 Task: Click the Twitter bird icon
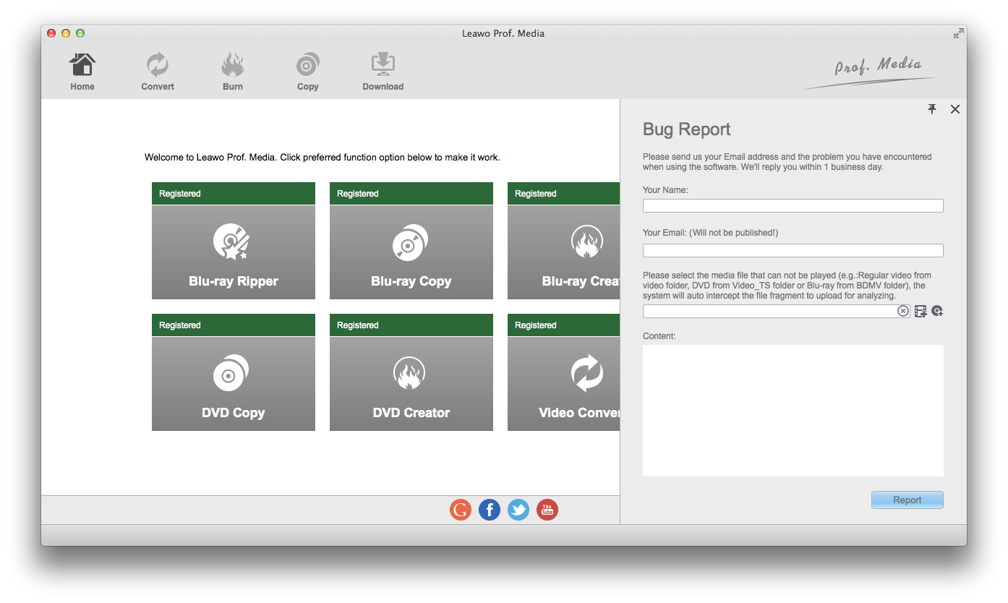(518, 510)
